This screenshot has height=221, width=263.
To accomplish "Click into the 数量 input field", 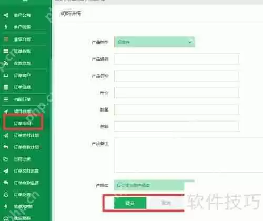I will pos(176,109).
